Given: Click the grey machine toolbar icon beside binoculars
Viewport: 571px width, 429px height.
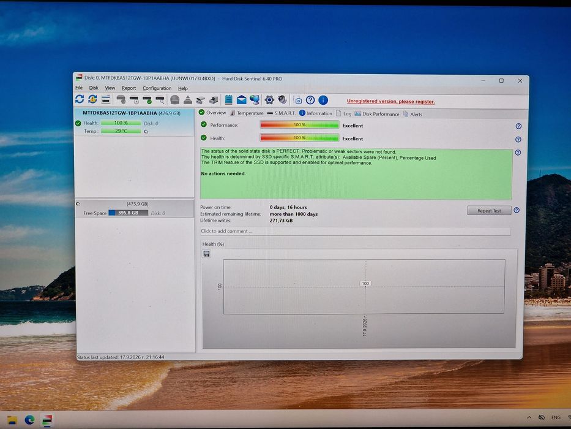Looking at the screenshot, I should [214, 100].
